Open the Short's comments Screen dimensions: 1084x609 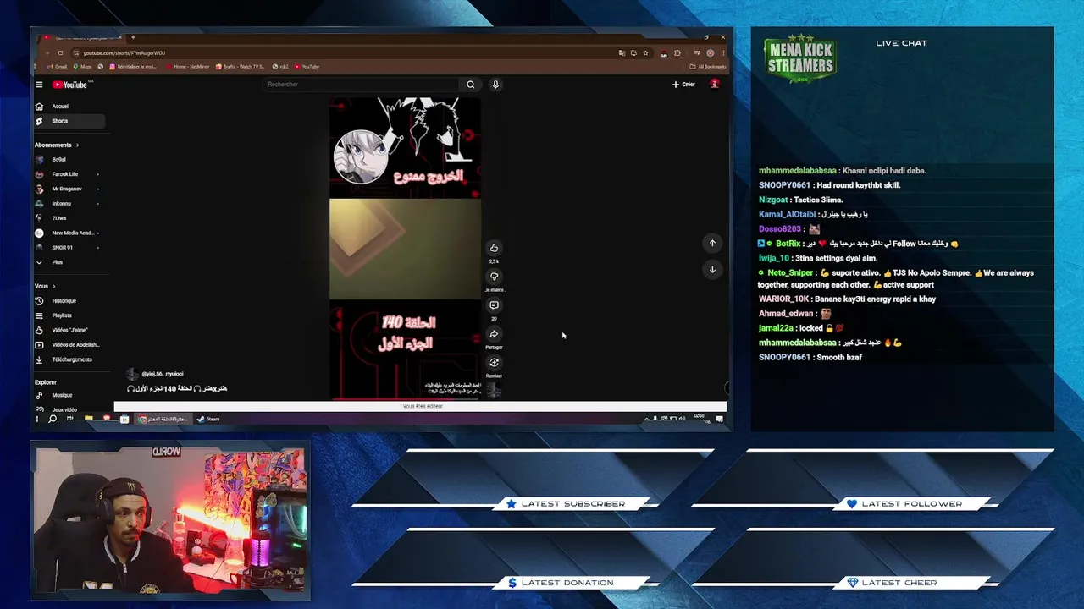coord(494,305)
